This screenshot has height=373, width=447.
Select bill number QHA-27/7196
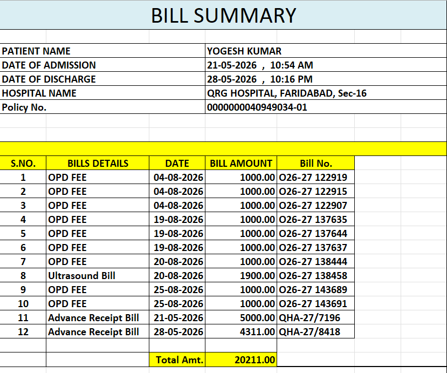click(315, 317)
